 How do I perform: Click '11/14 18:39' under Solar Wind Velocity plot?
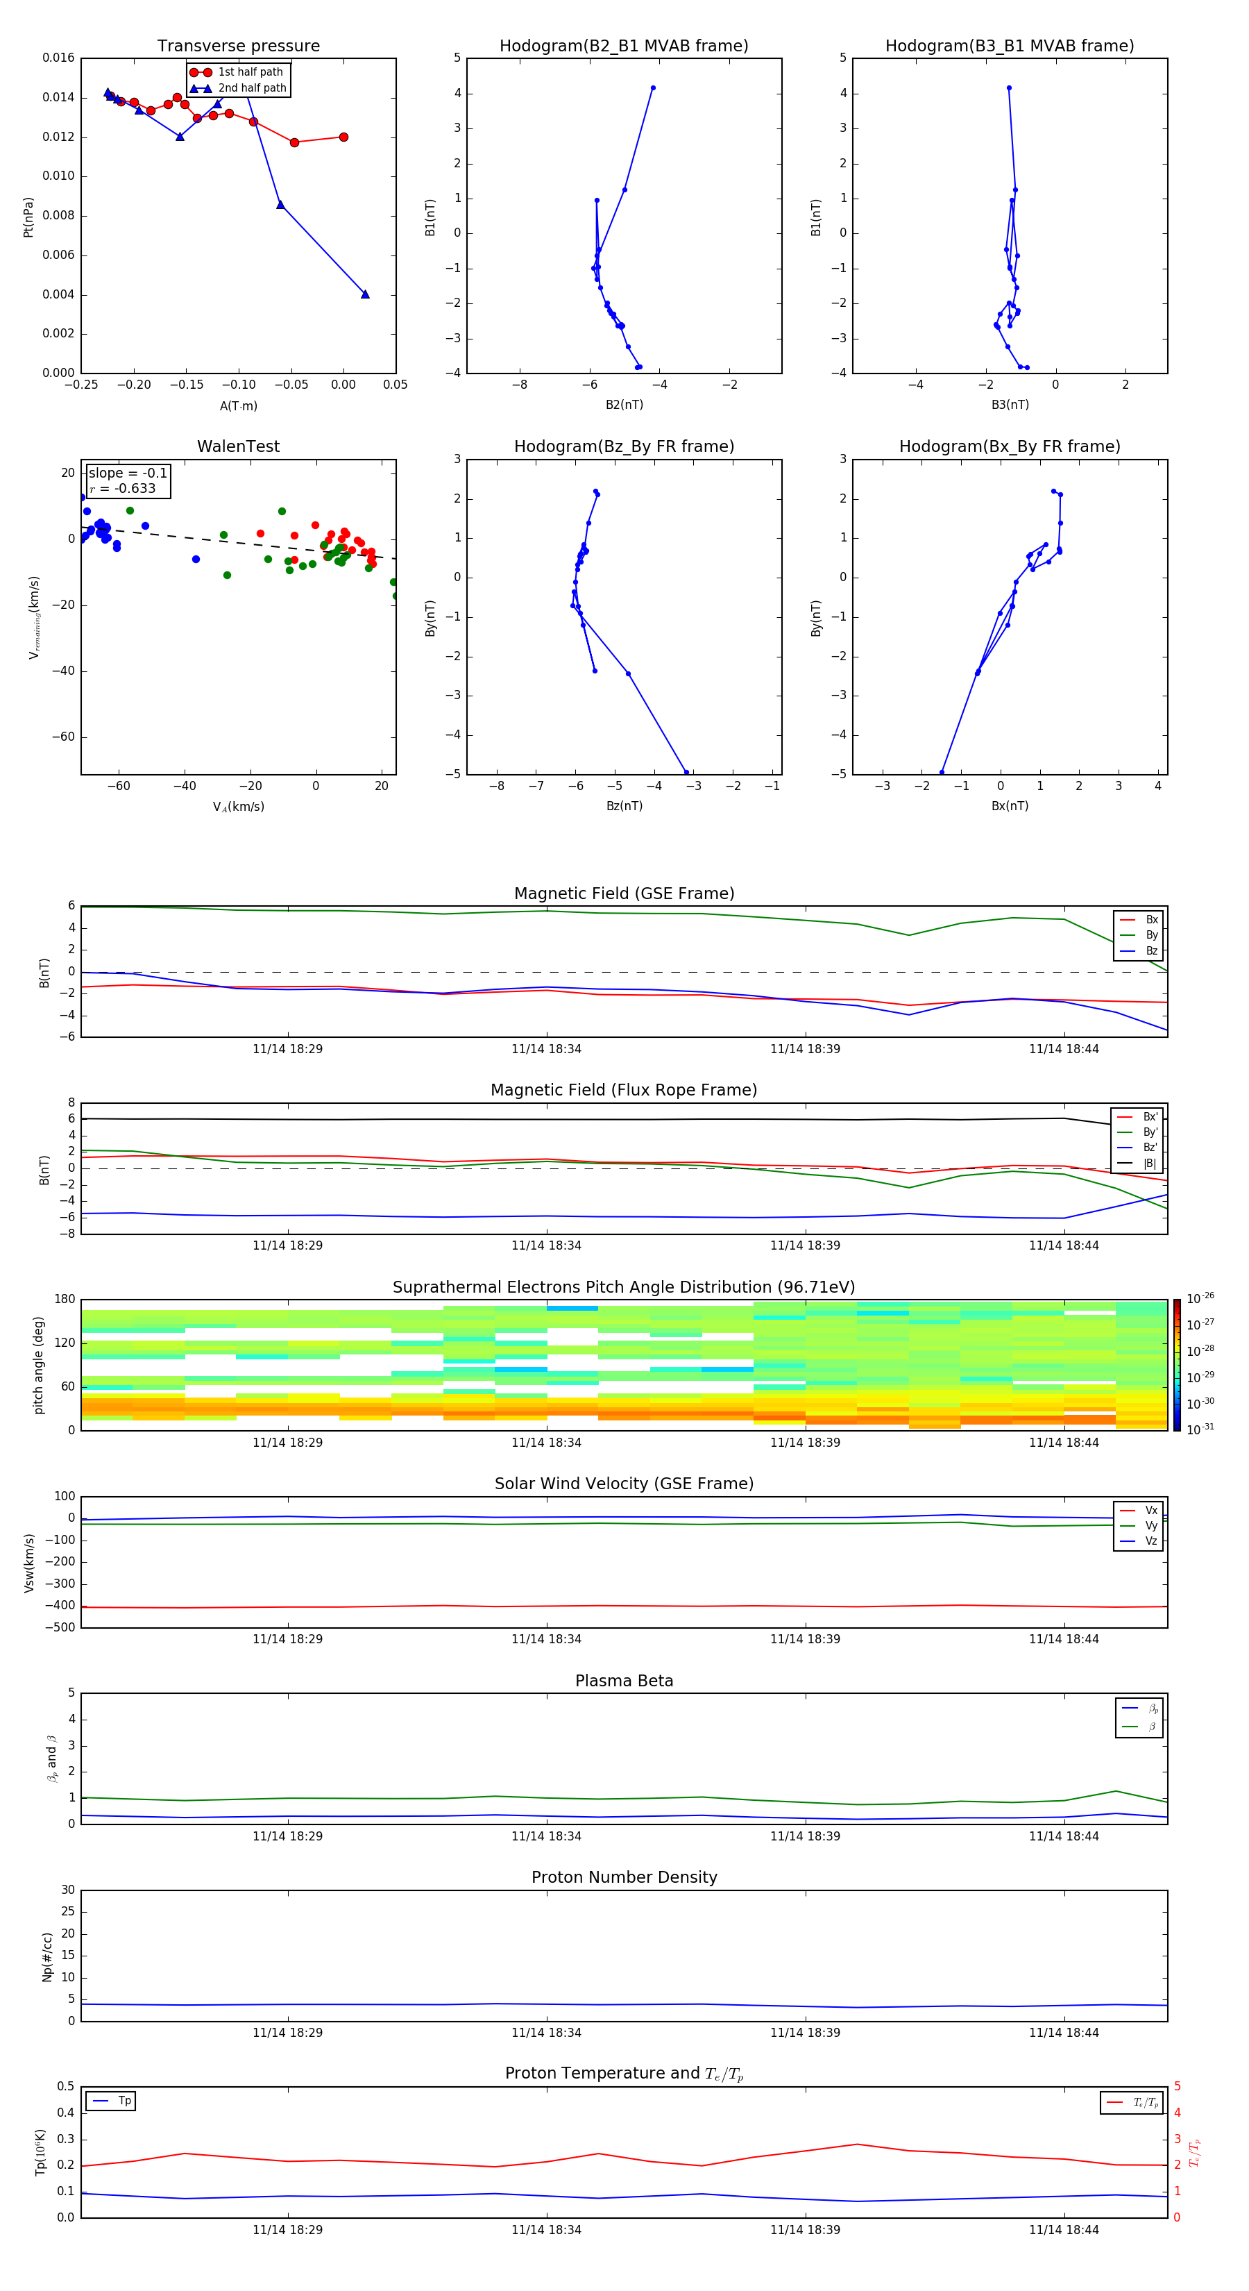coord(804,1639)
